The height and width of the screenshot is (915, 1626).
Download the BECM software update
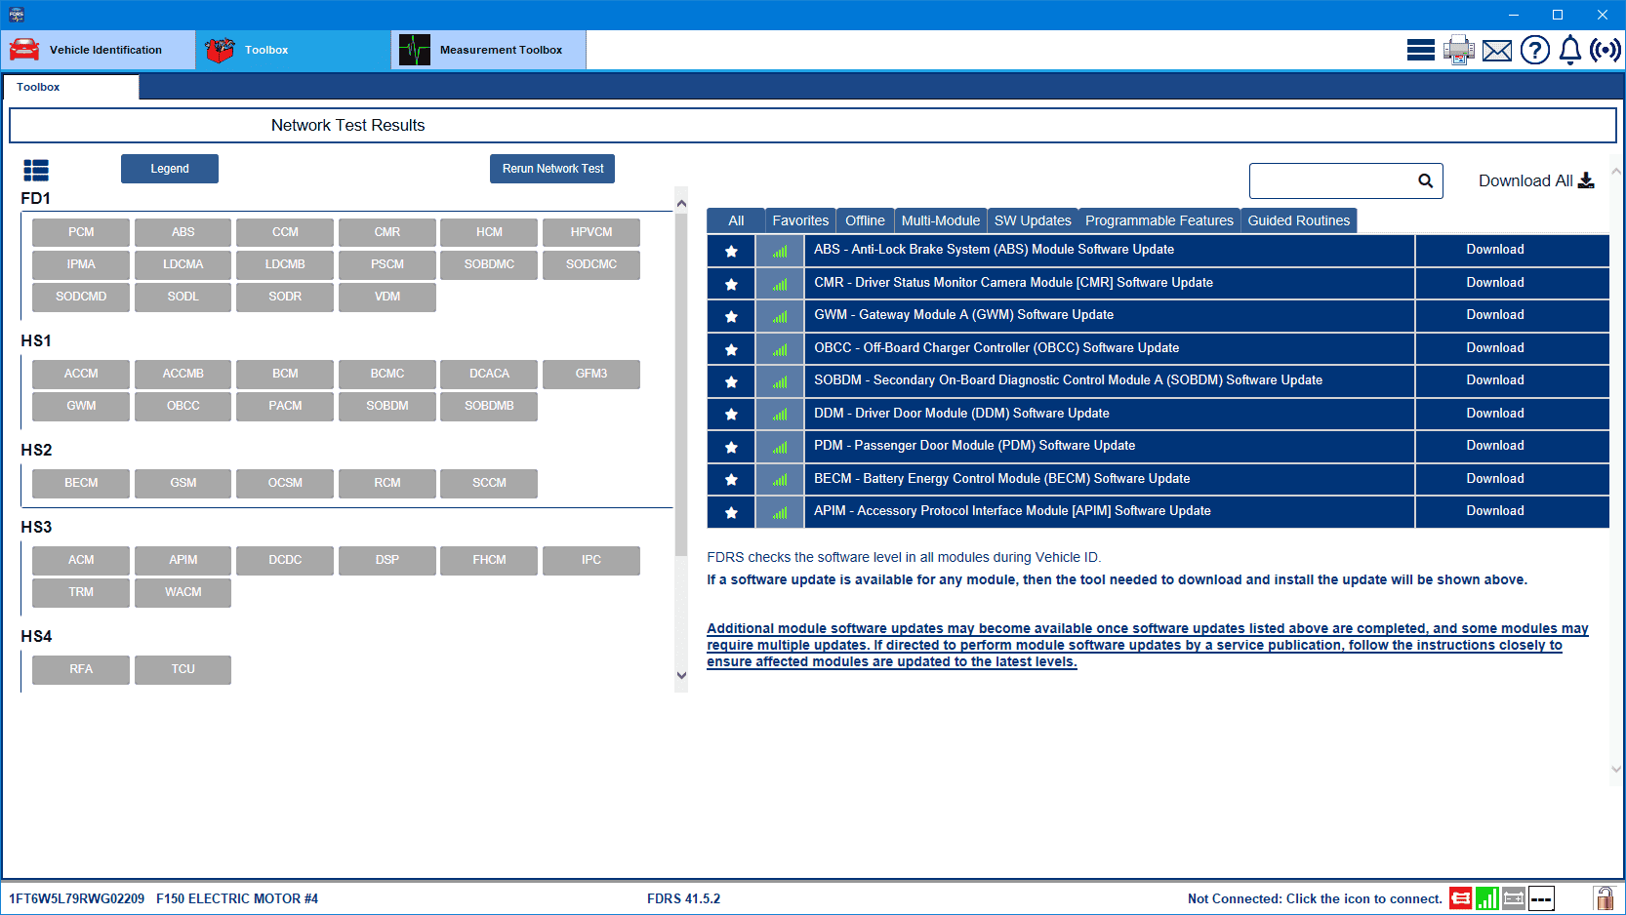[1494, 479]
